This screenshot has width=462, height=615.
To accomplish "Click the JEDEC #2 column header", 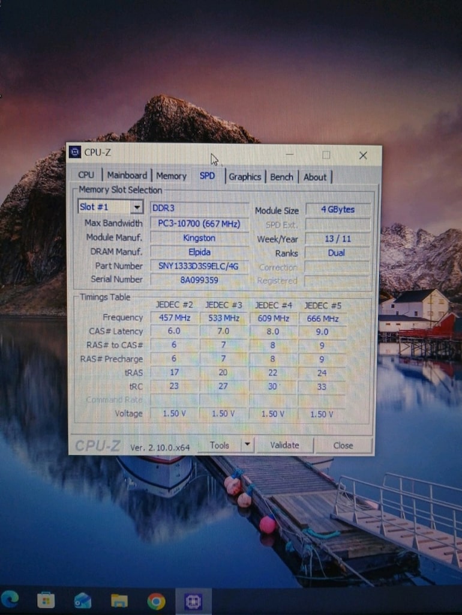I will click(175, 304).
